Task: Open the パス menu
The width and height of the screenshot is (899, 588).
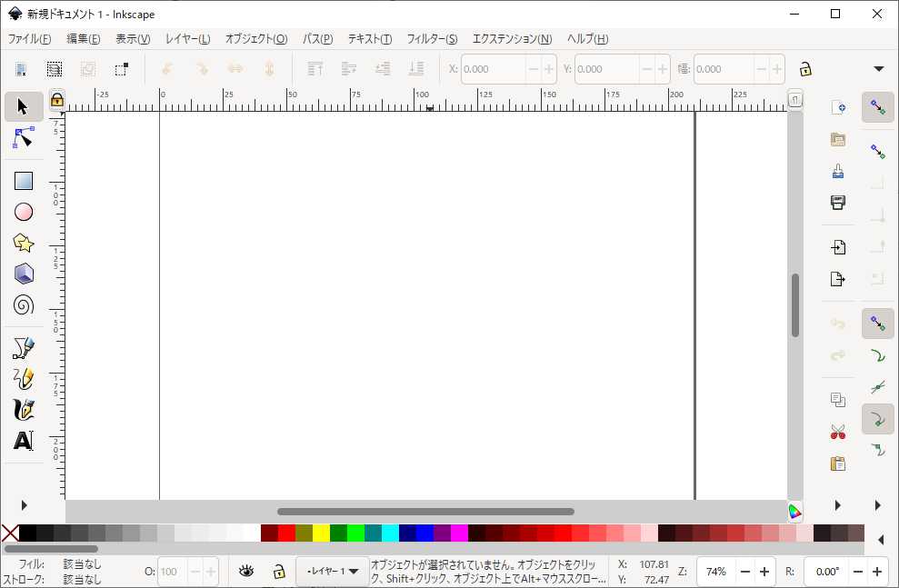Action: click(316, 39)
